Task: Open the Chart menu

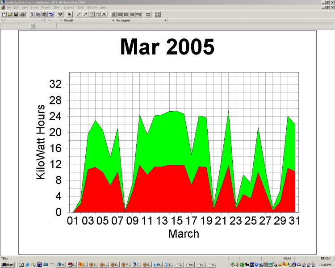Action: 57,8
